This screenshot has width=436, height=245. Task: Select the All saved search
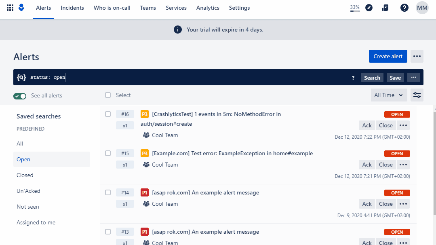[51, 144]
